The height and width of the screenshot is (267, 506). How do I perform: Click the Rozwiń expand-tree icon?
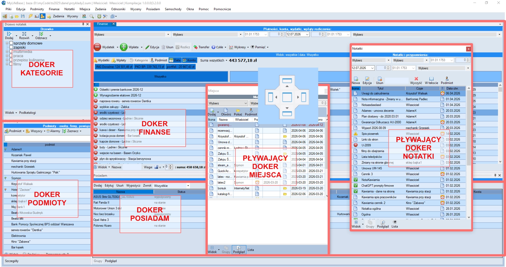click(x=24, y=34)
